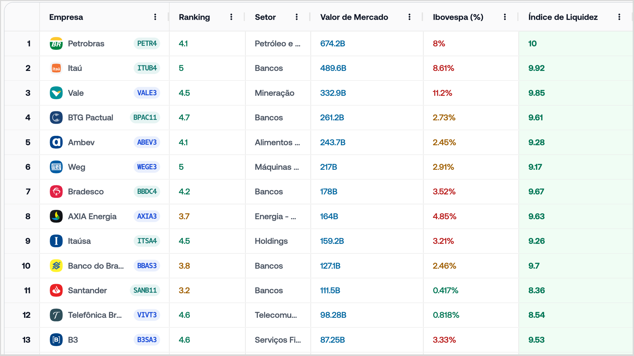The width and height of the screenshot is (634, 356).
Task: Sort by the Empresa column header
Action: click(66, 17)
